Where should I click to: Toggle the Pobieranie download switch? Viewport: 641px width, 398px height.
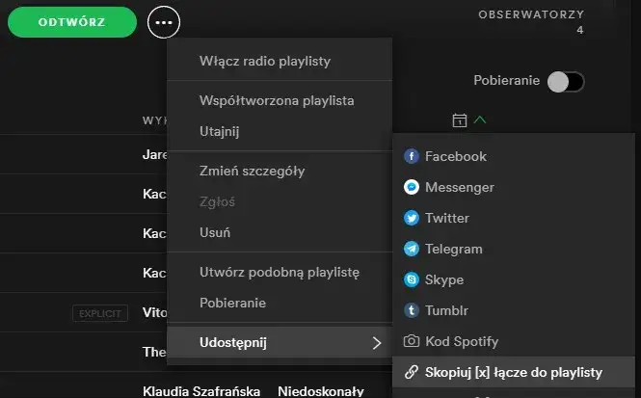pos(566,81)
